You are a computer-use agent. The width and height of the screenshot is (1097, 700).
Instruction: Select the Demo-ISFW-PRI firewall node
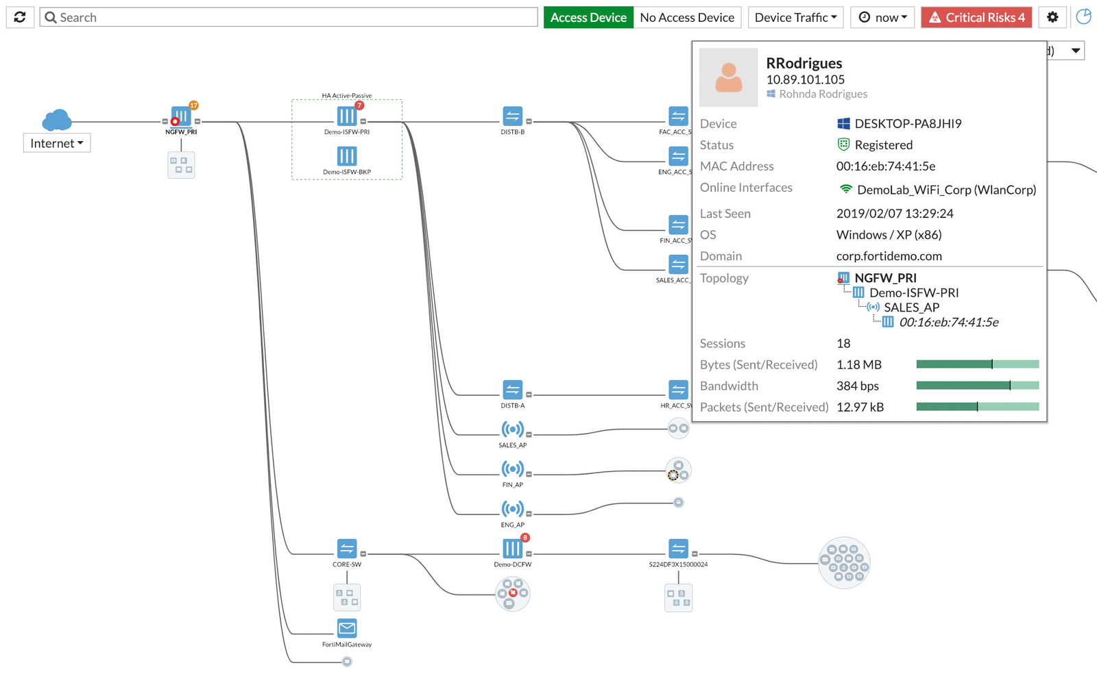pos(347,116)
